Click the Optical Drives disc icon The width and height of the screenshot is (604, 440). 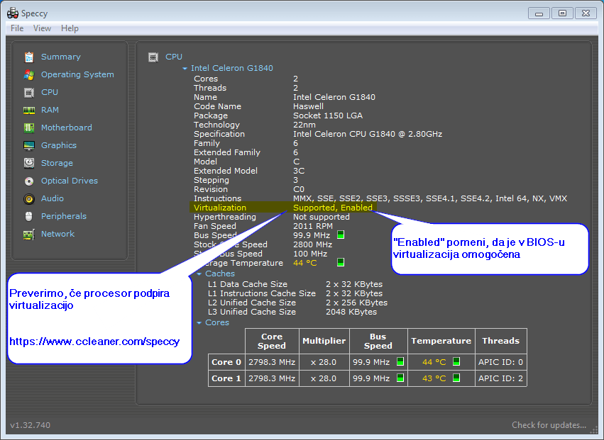point(29,181)
